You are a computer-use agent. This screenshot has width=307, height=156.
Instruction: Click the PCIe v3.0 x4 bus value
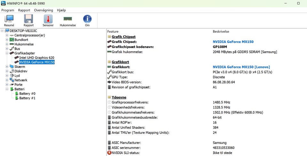click(242, 72)
